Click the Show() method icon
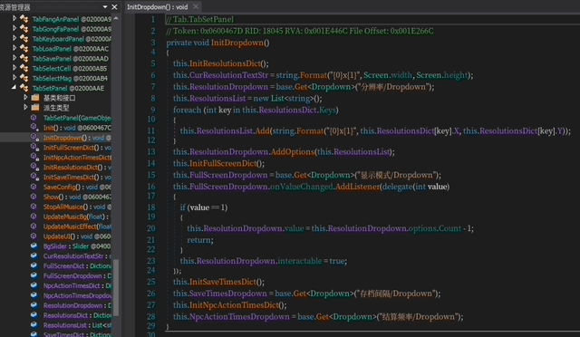This screenshot has height=337, width=580. point(34,197)
